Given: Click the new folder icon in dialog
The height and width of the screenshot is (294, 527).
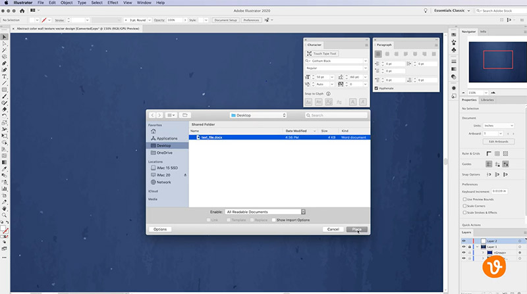Looking at the screenshot, I should point(185,115).
